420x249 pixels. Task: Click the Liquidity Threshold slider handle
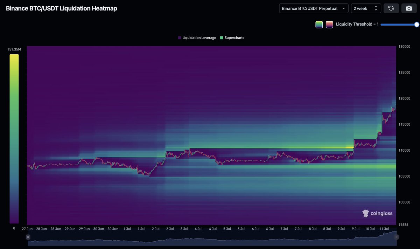point(416,25)
